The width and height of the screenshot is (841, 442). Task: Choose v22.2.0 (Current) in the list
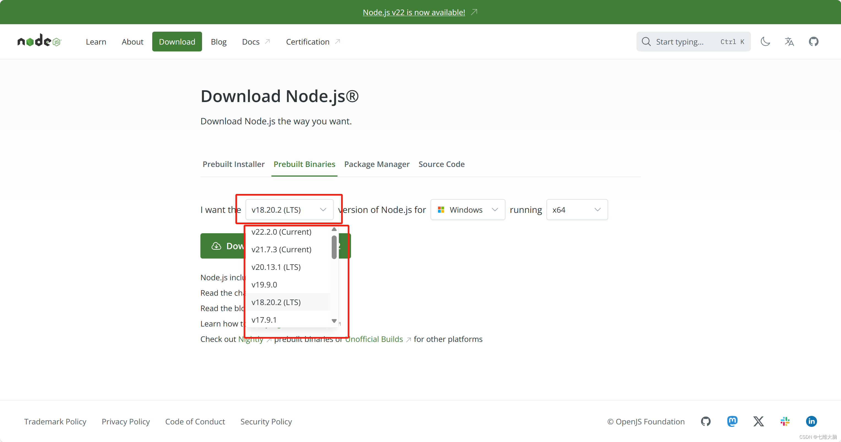click(x=281, y=232)
